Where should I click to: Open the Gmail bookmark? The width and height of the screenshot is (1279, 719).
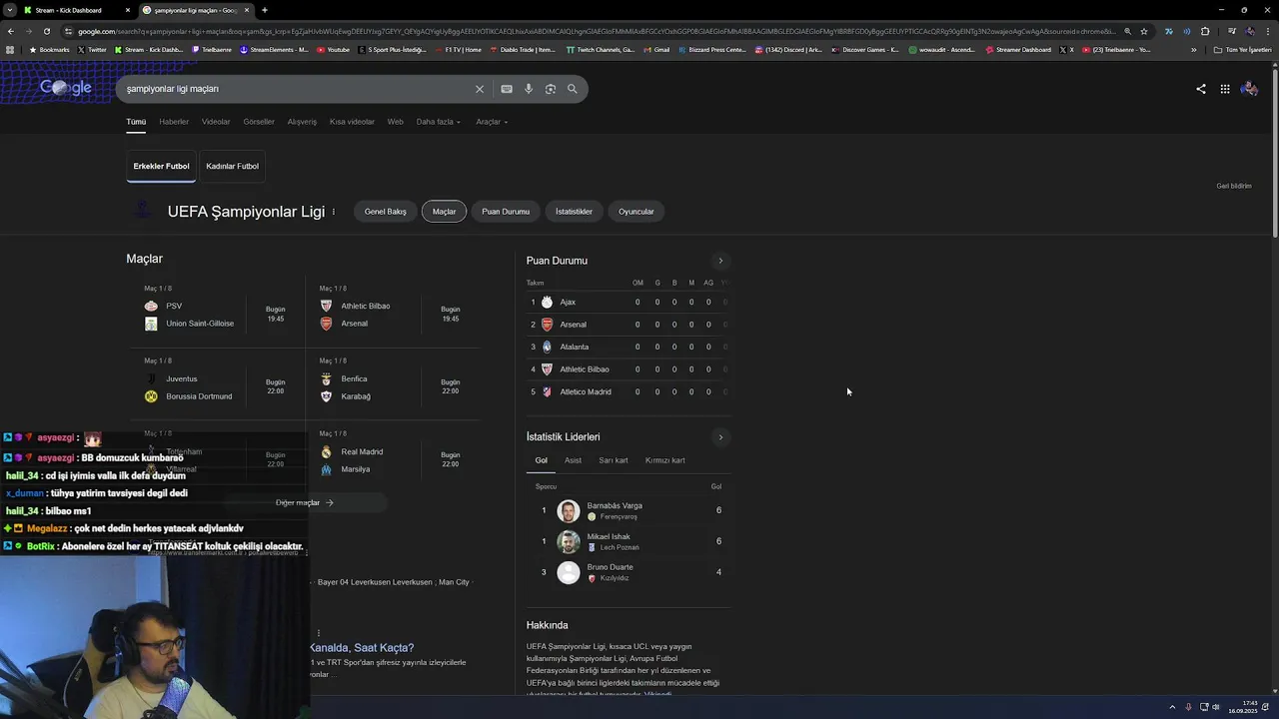pos(656,49)
